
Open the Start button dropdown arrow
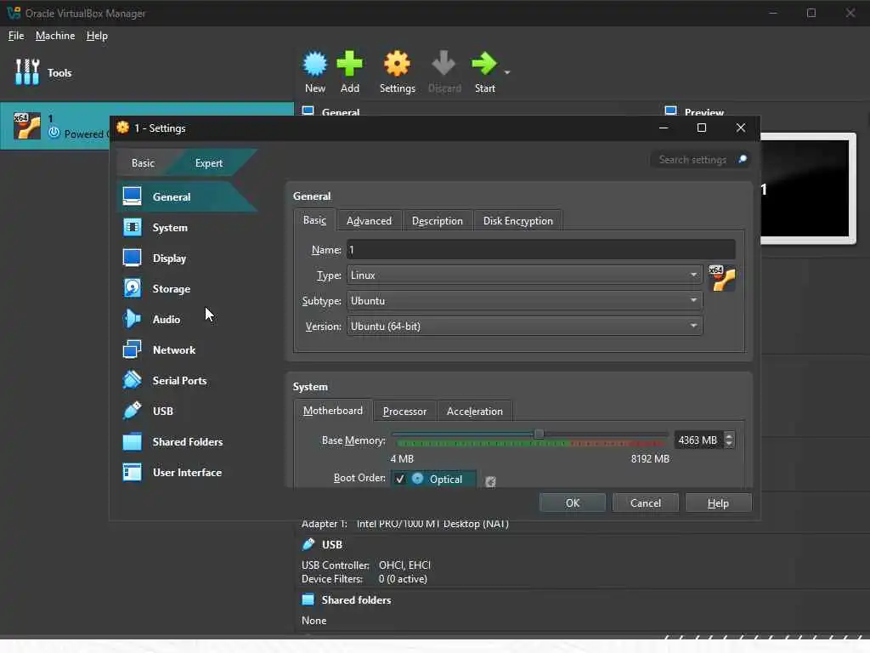[x=506, y=73]
